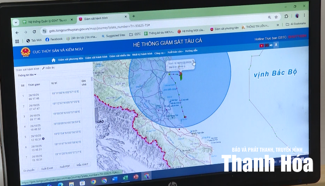
Task: Click the Xuất Excel button
Action: [x=47, y=169]
